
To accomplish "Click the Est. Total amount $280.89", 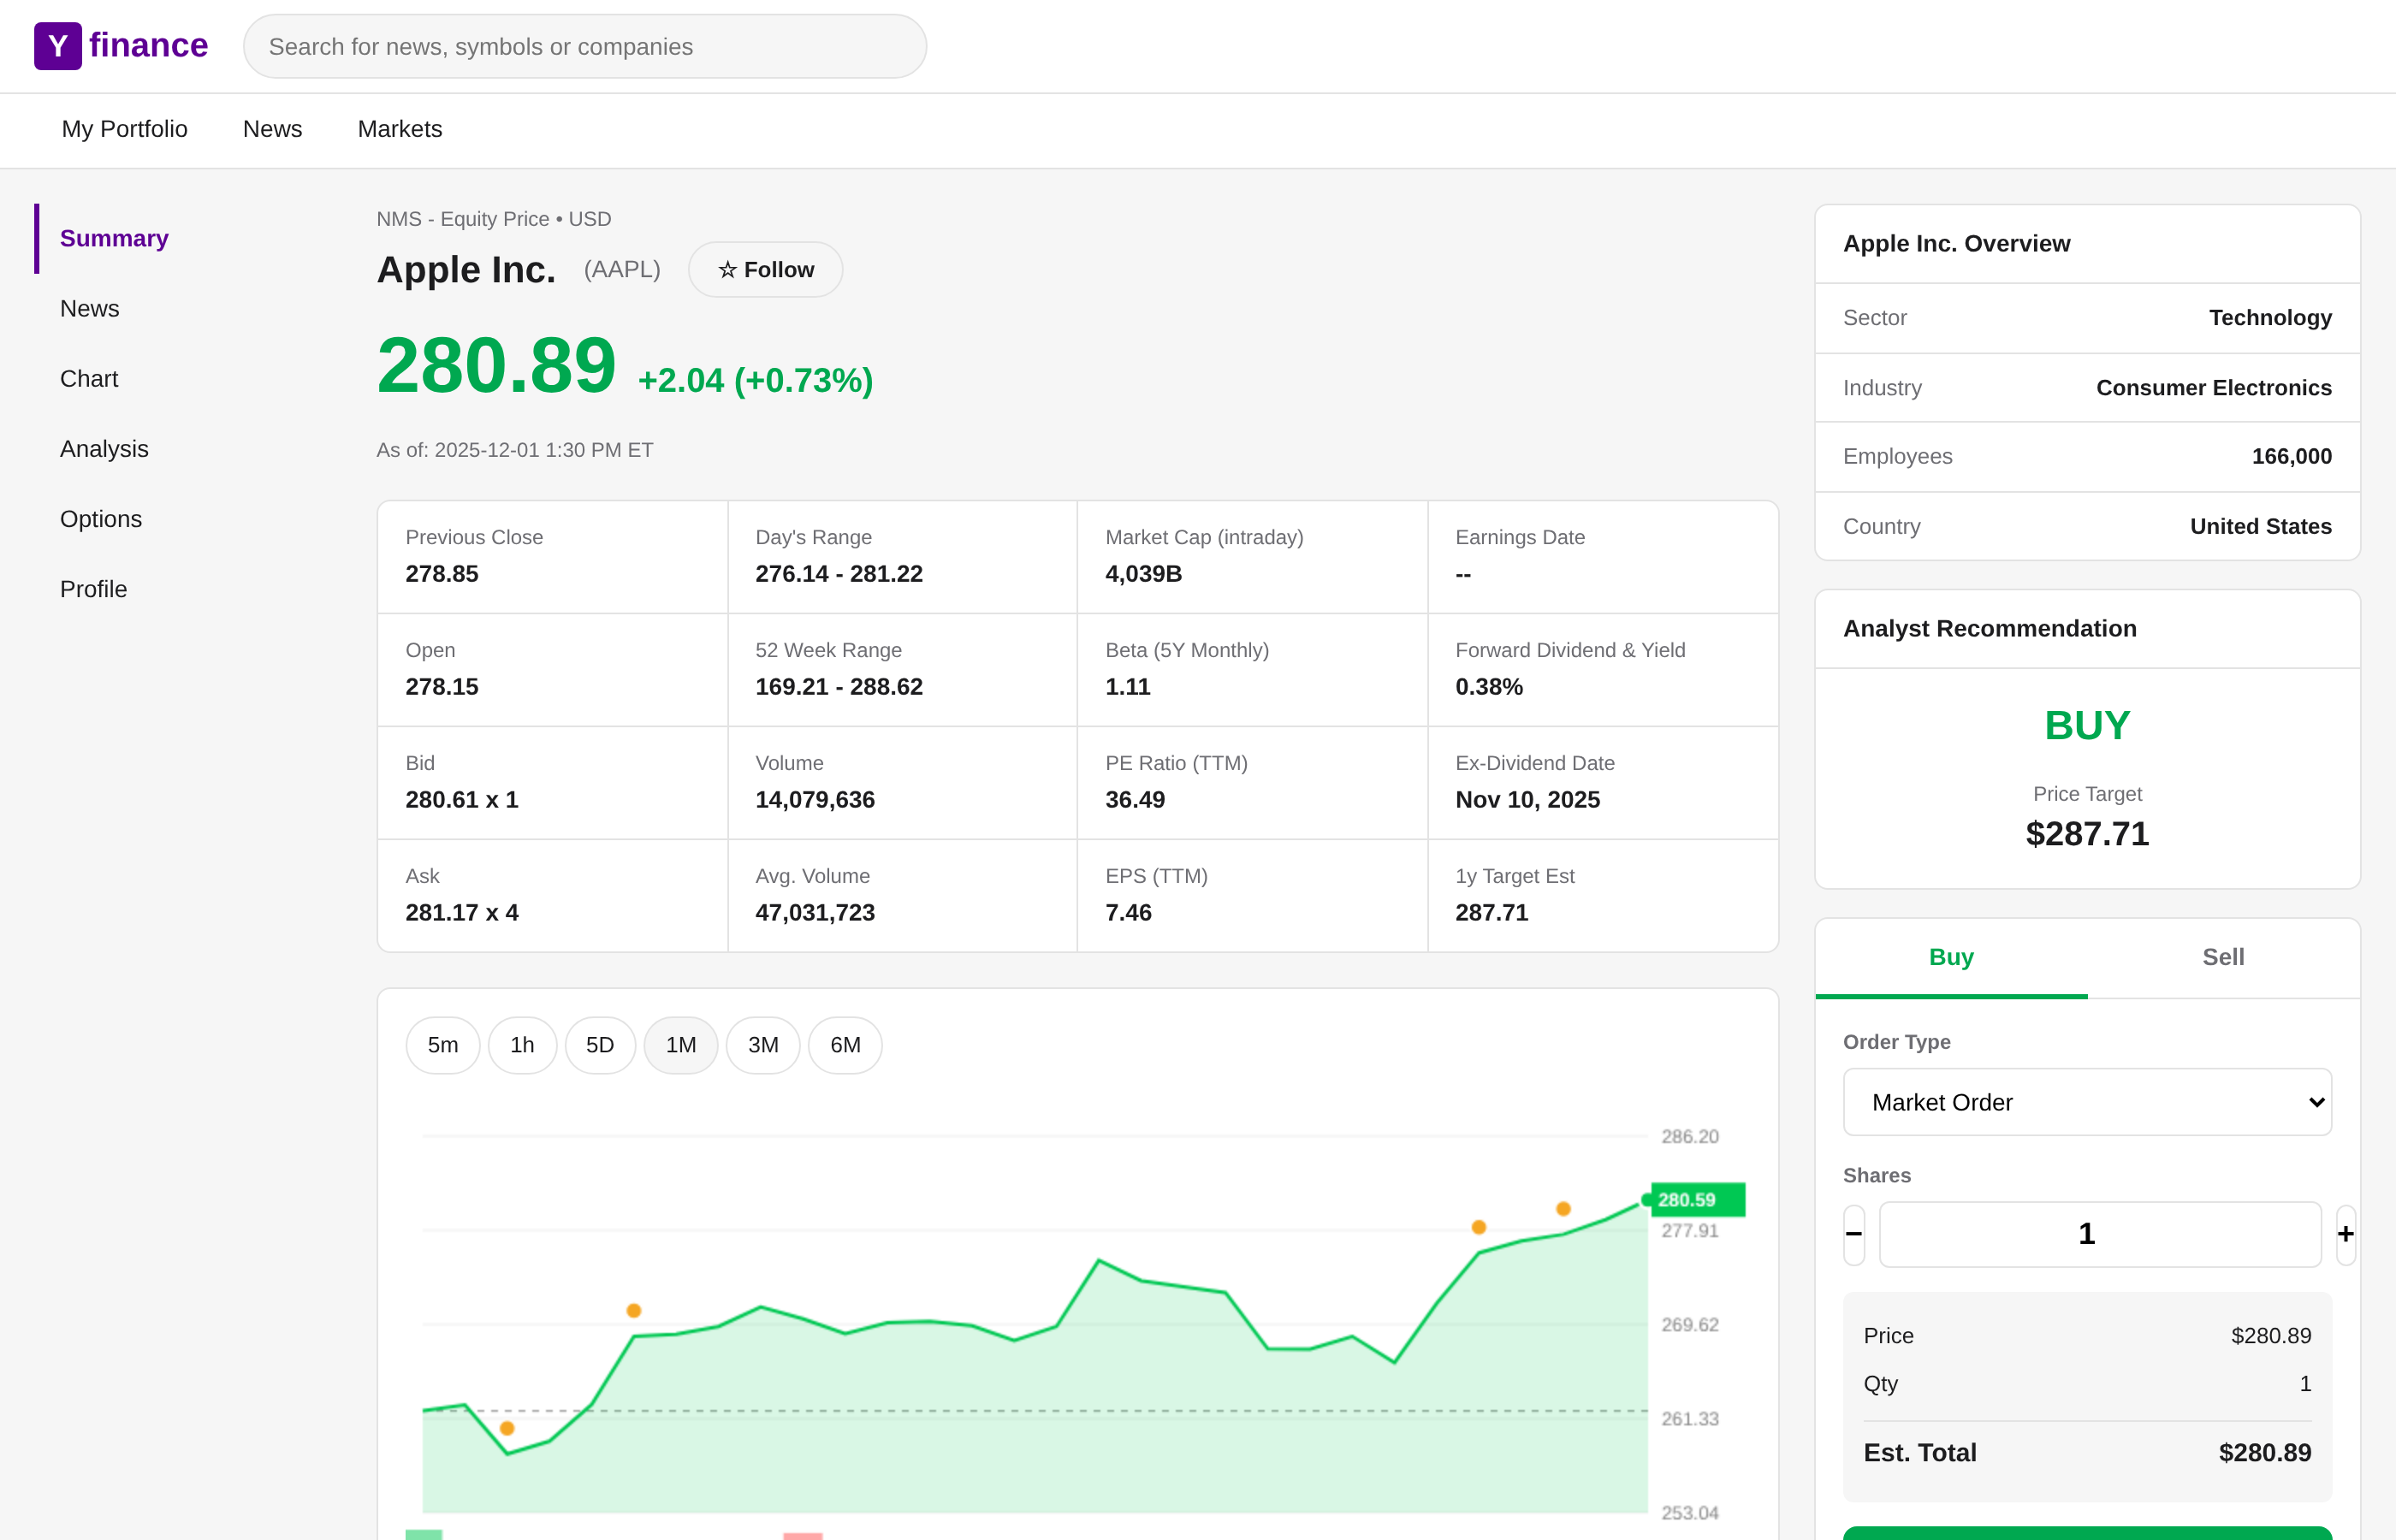I will [2264, 1453].
